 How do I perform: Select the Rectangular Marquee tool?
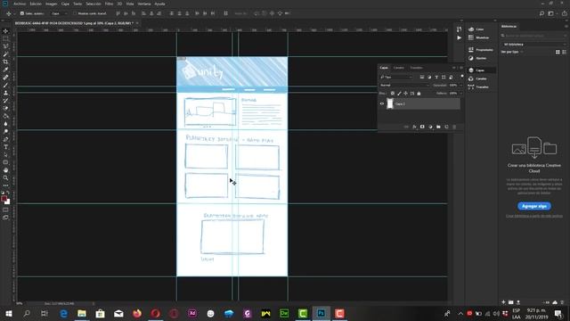[x=5, y=39]
